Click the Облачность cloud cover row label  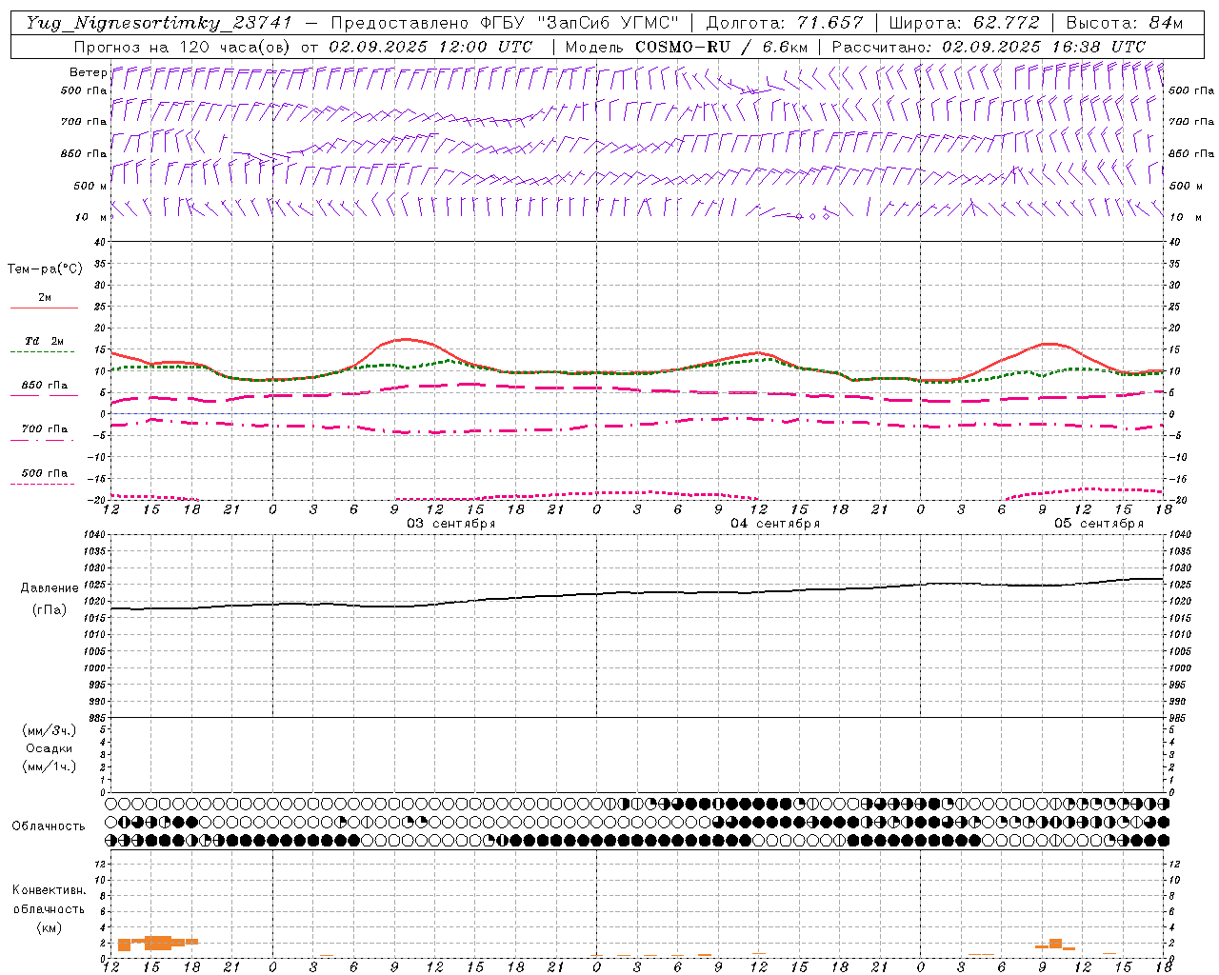click(x=49, y=826)
